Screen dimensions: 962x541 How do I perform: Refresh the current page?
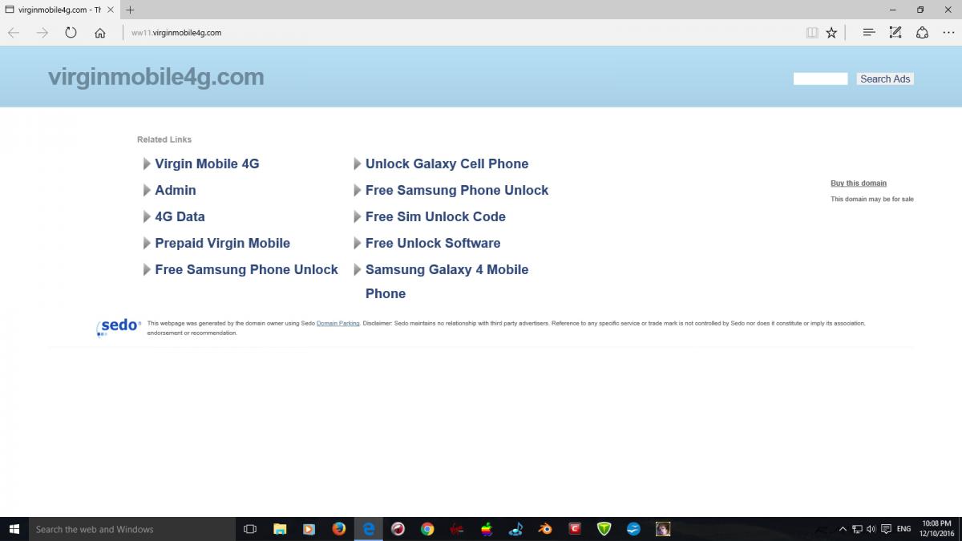(71, 33)
